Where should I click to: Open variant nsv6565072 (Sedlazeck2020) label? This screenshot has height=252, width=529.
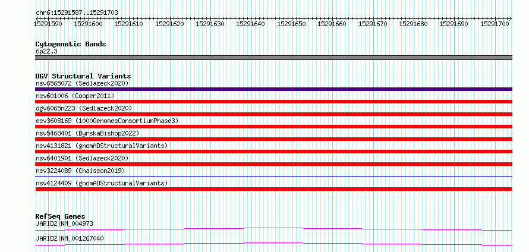pos(82,83)
